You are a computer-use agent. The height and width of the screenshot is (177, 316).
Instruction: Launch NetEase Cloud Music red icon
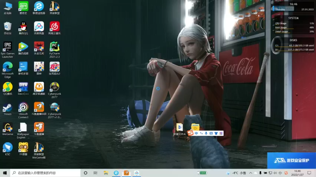[55, 28]
